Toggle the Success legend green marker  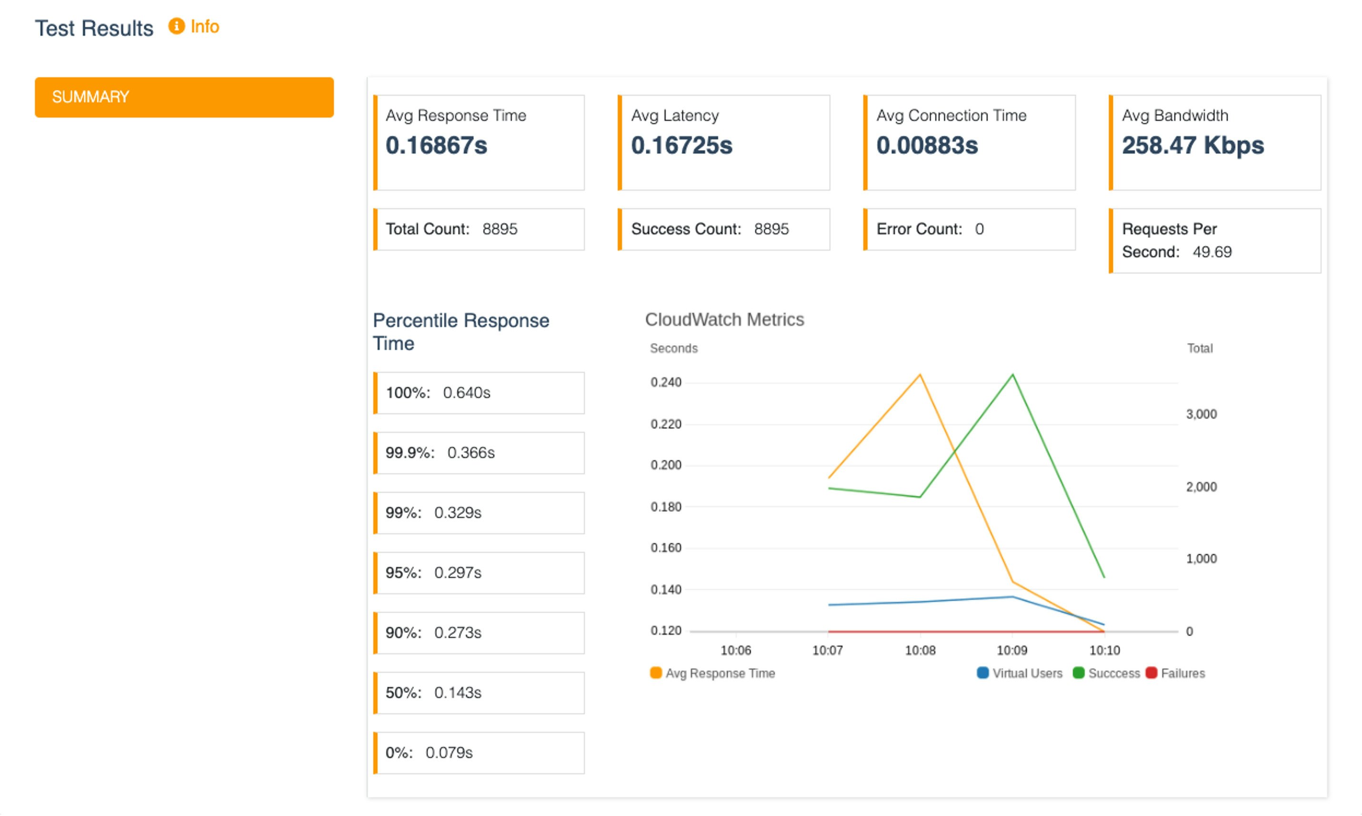click(x=1078, y=673)
